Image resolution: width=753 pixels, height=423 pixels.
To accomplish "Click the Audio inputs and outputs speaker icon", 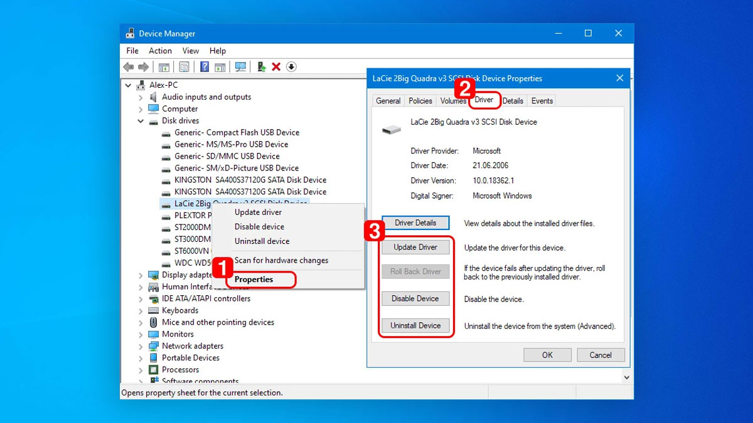I will 153,97.
